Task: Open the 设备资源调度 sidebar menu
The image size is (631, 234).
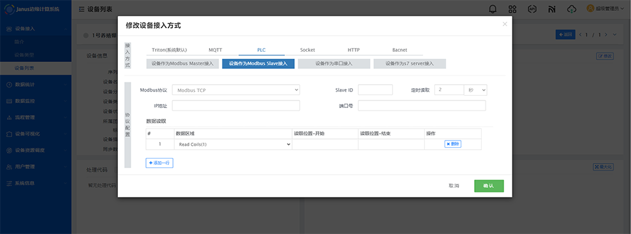Action: (36, 150)
